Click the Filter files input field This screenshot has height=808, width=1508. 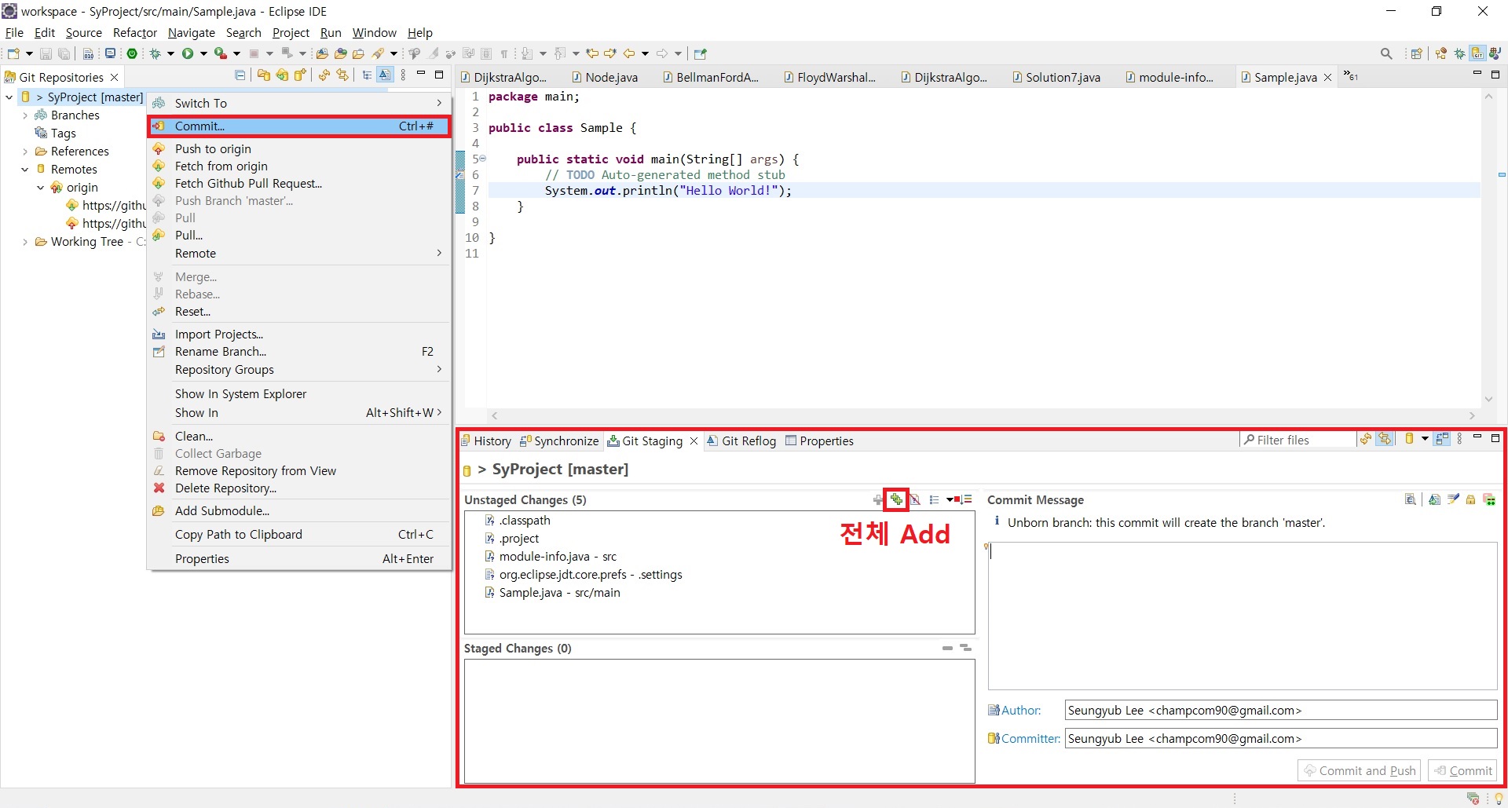point(1298,440)
